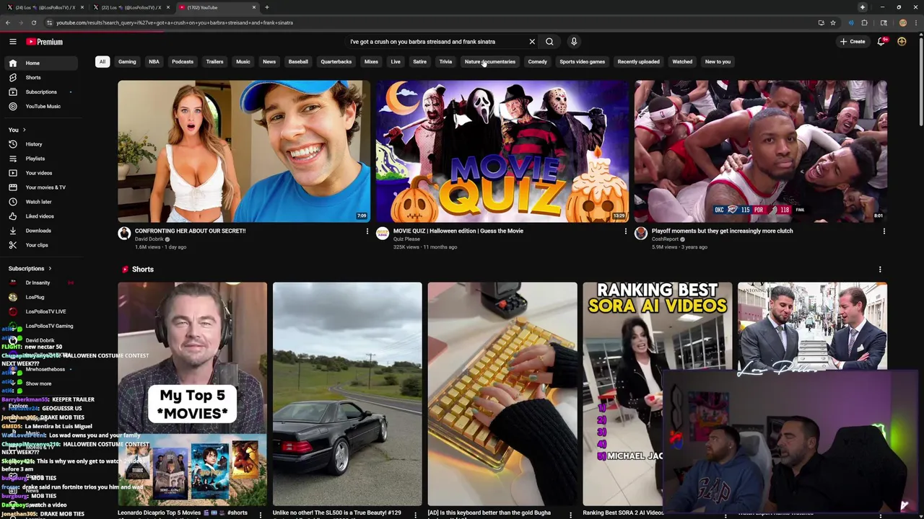924x519 pixels.
Task: Open History from the sidebar
Action: [x=41, y=144]
